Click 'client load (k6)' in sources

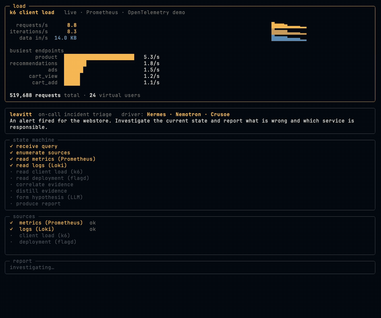(45, 235)
